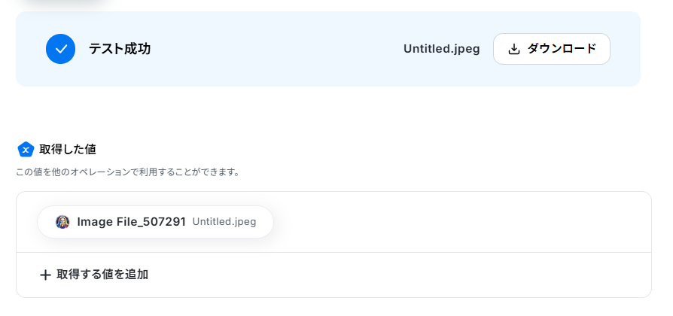Click the plus icon for adding a value
The width and height of the screenshot is (673, 316).
tap(45, 275)
